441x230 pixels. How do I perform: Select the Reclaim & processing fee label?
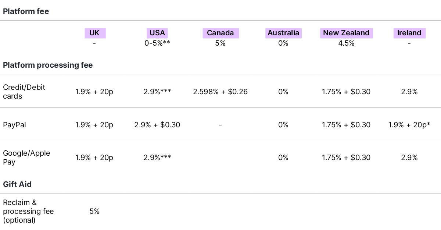(28, 211)
